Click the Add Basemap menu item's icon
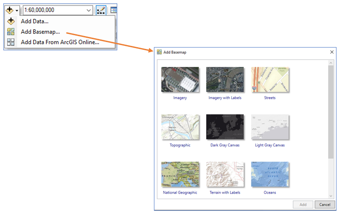 coord(11,32)
